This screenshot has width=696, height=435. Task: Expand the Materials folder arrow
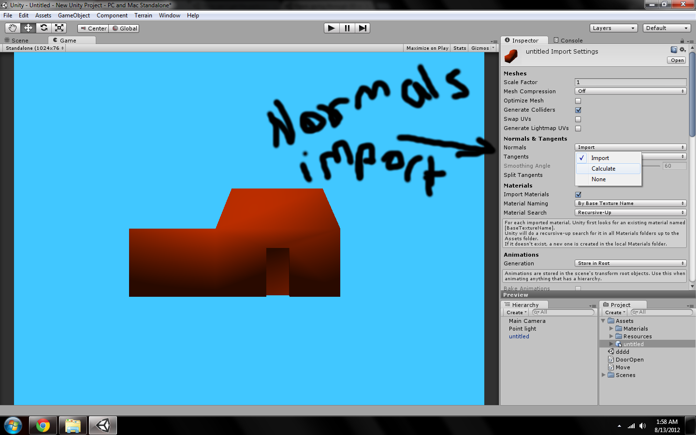[x=611, y=329]
